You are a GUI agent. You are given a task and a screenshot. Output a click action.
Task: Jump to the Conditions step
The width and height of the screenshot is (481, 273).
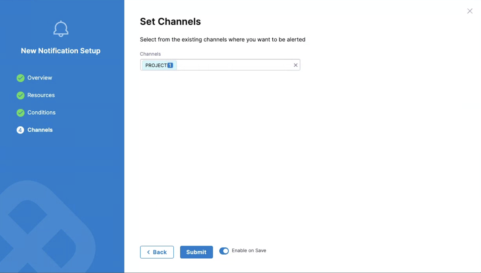(41, 113)
